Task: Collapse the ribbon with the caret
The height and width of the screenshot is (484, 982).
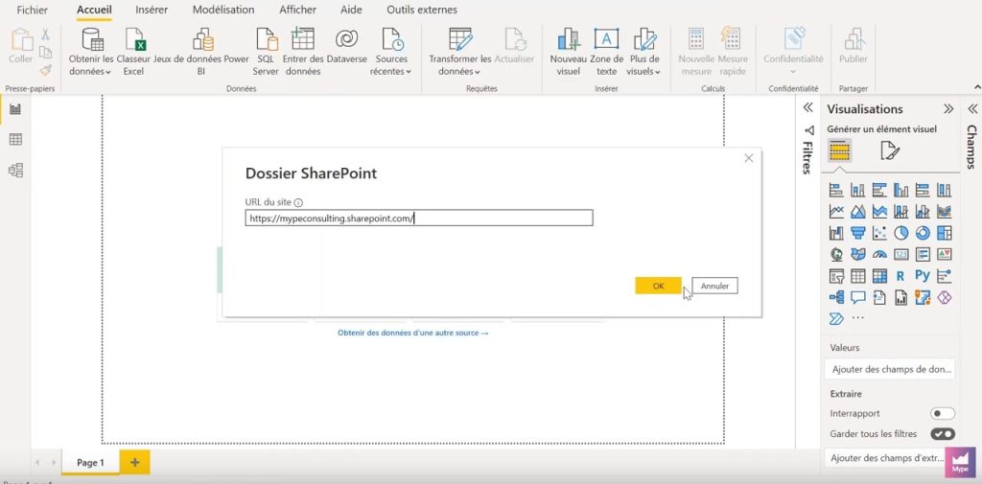Action: point(977,87)
